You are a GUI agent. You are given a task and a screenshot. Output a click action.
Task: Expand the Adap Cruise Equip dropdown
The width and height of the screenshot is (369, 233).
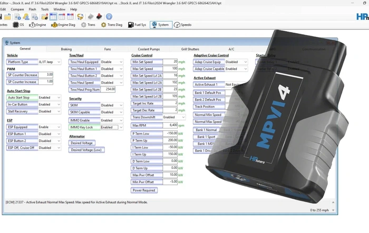coord(246,62)
